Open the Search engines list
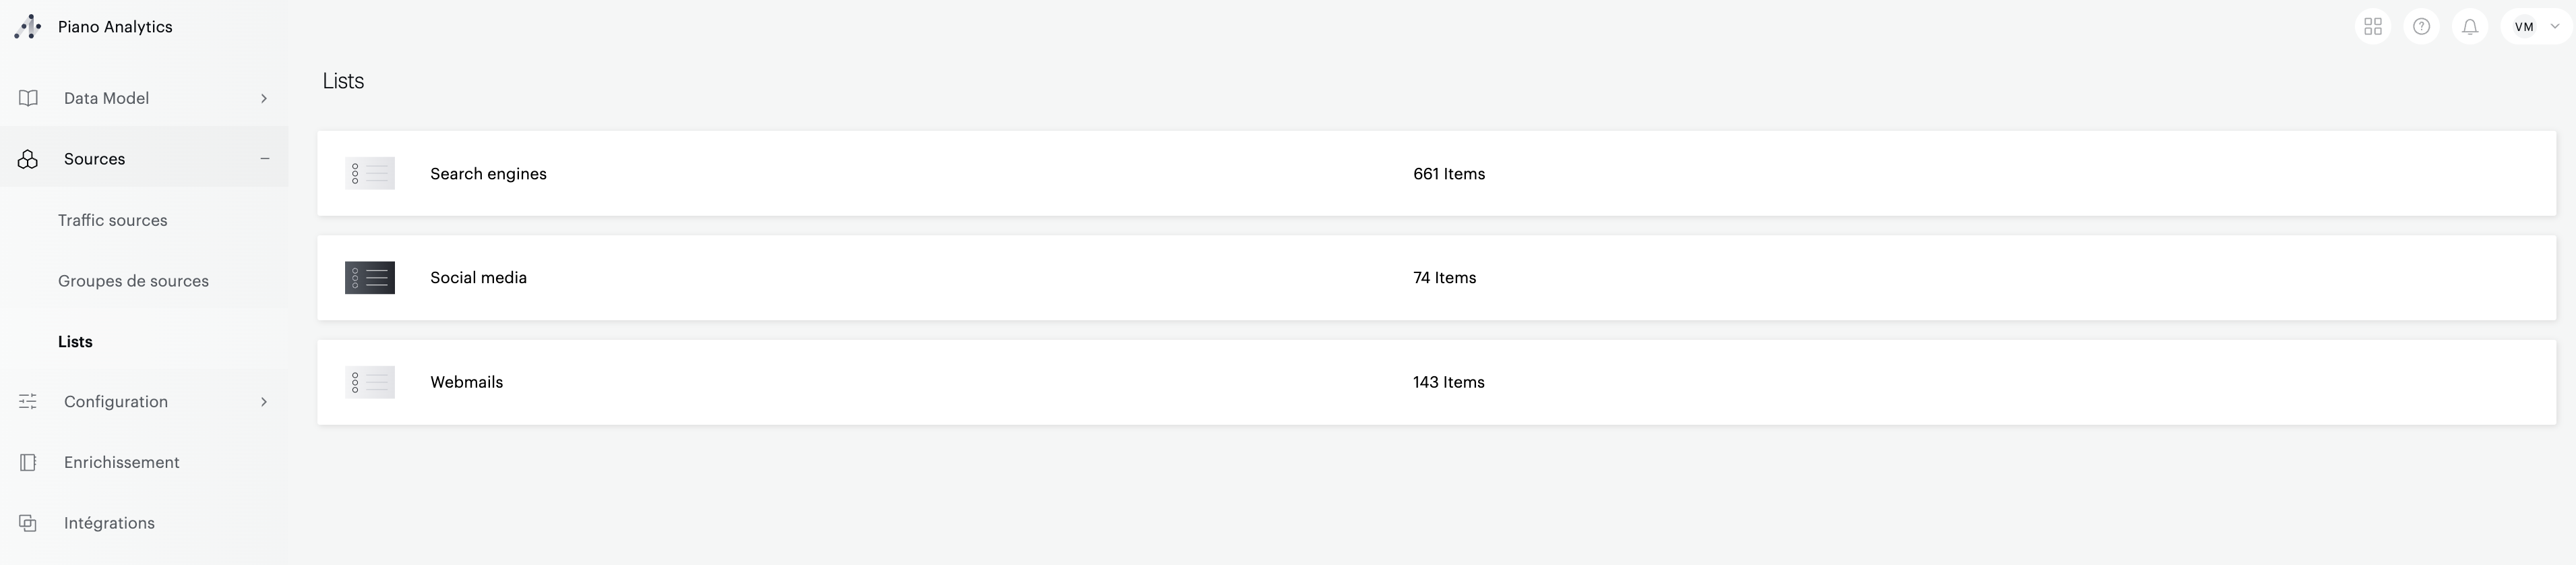 point(488,174)
